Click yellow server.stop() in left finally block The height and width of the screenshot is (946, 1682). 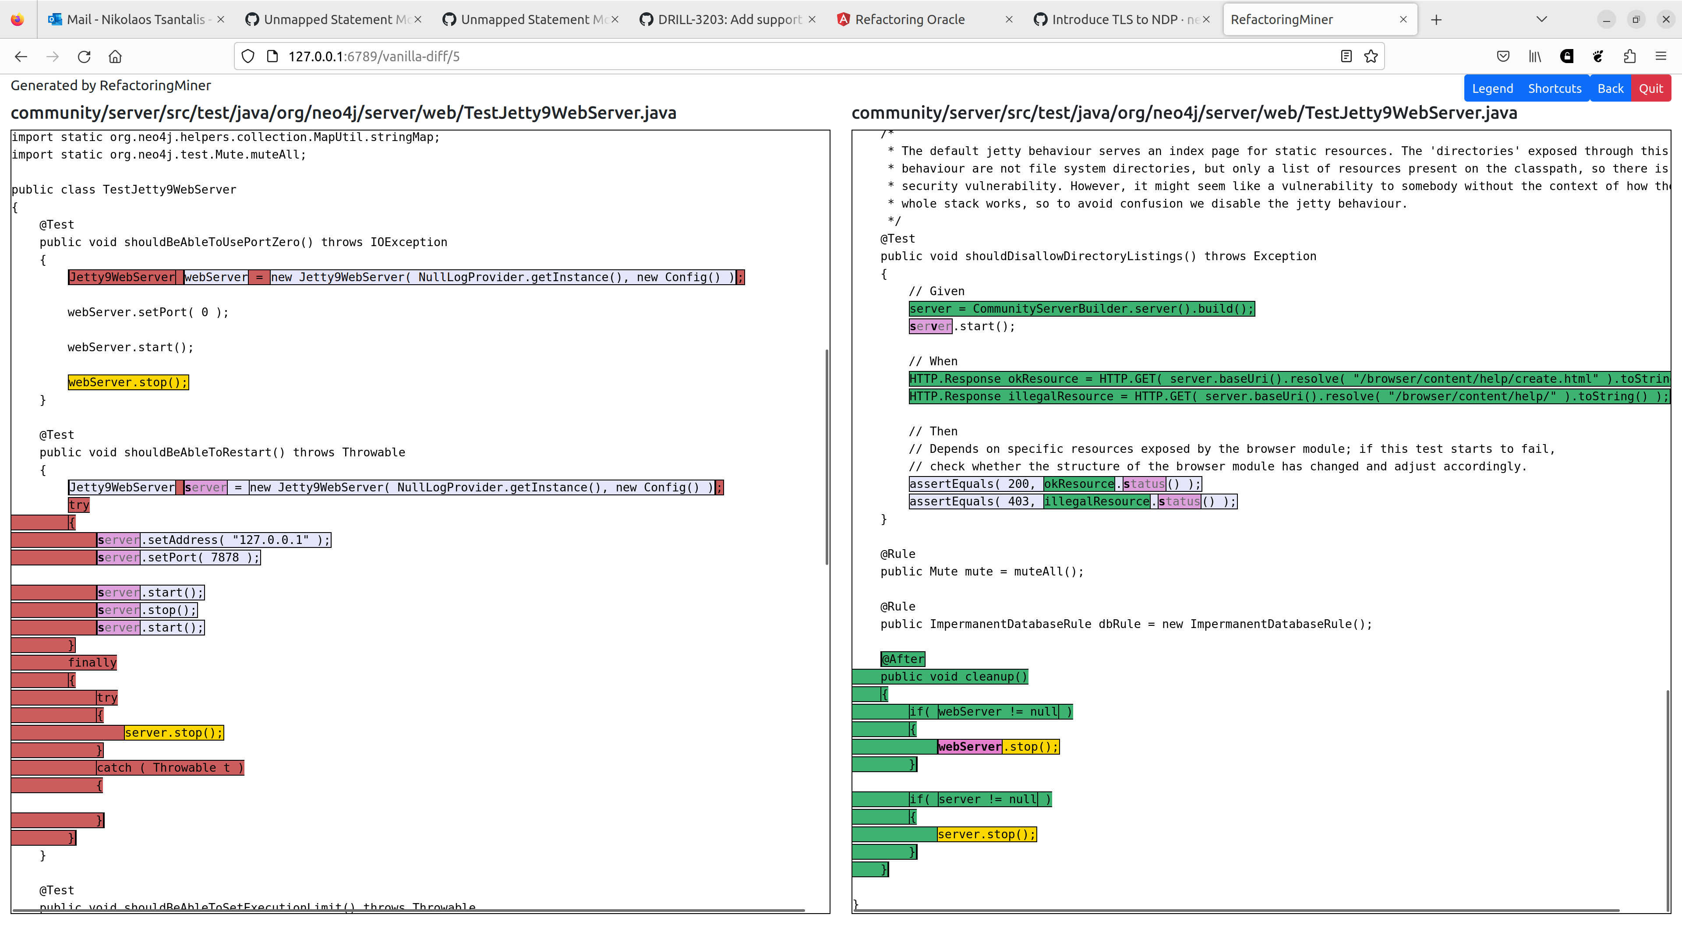174,733
